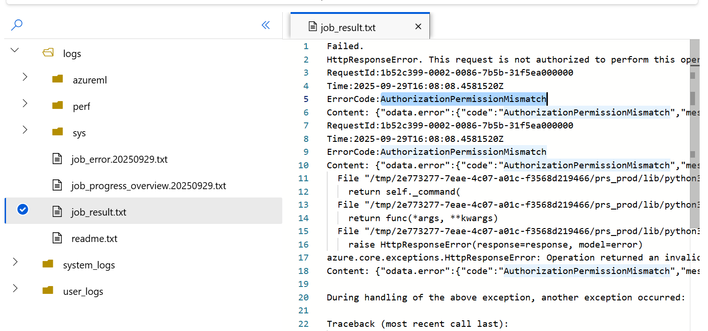708x331 pixels.
Task: Collapse the file panel with double chevron
Action: pyautogui.click(x=266, y=25)
